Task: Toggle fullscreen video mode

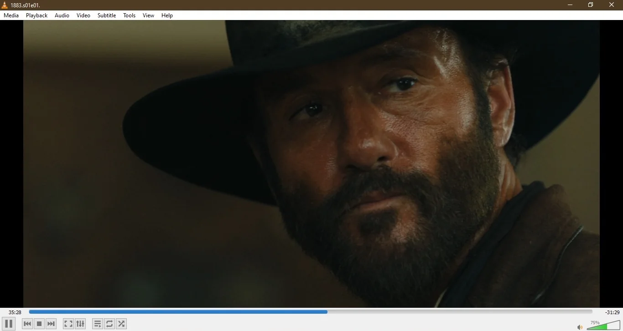Action: (68, 324)
